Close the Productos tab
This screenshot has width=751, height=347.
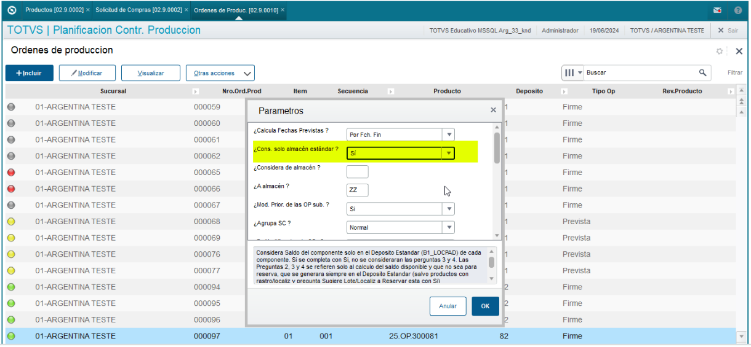click(x=88, y=10)
